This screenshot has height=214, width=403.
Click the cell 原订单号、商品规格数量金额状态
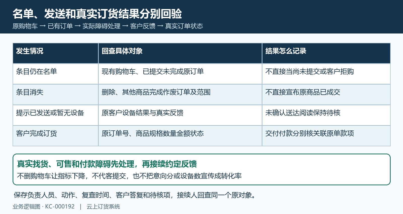pos(180,136)
